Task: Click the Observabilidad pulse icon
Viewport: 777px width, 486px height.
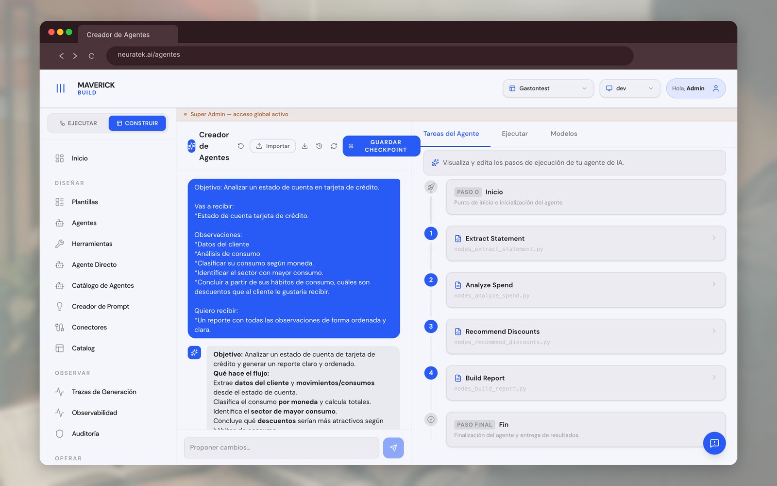Action: pyautogui.click(x=60, y=413)
